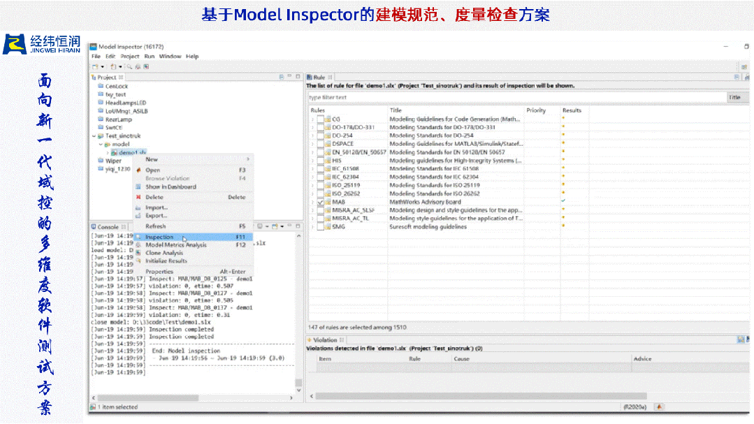Expand the demo1.slx tree node
This screenshot has width=754, height=424.
tap(108, 152)
